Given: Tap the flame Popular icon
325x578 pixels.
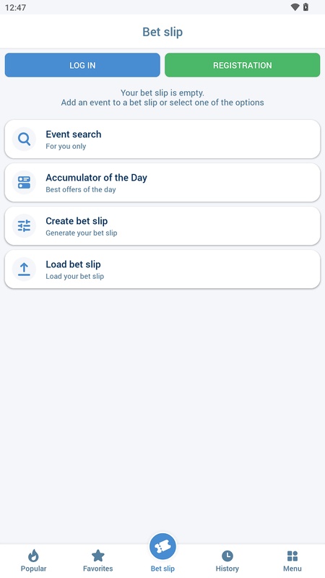Looking at the screenshot, I should pos(33,556).
